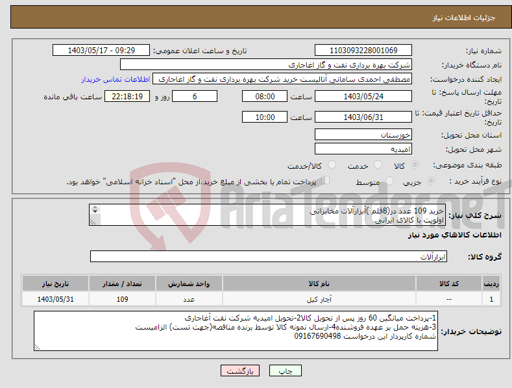Click the delivery city field امیدیه
The width and height of the screenshot is (512, 388).
click(363, 149)
